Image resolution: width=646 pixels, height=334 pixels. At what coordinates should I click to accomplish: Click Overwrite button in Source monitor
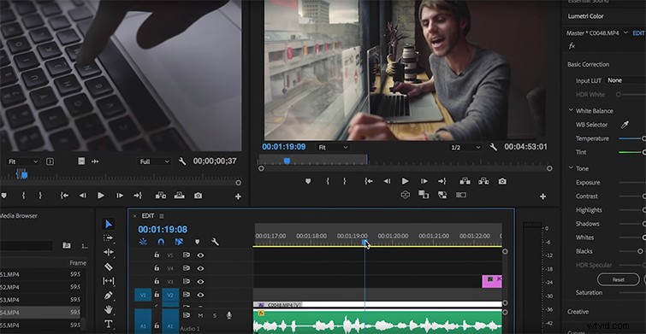(x=179, y=196)
